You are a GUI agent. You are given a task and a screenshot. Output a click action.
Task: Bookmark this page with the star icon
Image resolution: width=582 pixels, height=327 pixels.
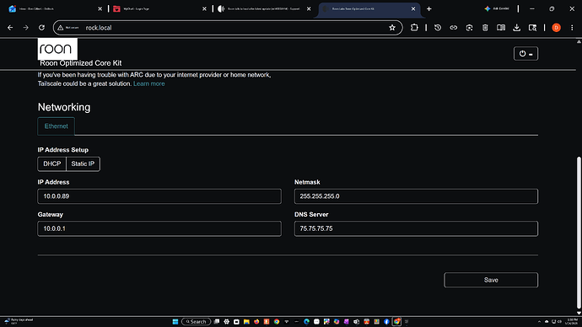click(x=392, y=28)
